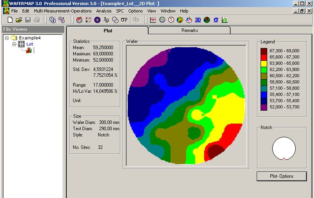Click the copy toolbar icon
The width and height of the screenshot is (314, 198).
click(136, 20)
